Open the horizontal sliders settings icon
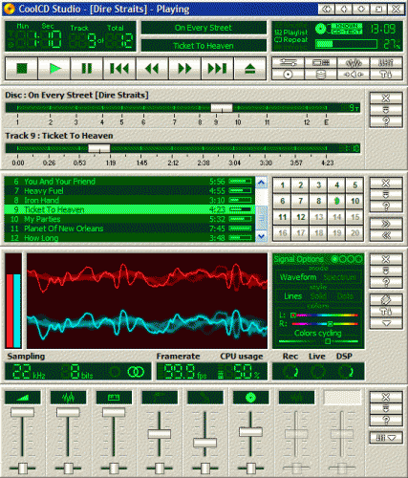Image resolution: width=408 pixels, height=478 pixels. pyautogui.click(x=289, y=63)
